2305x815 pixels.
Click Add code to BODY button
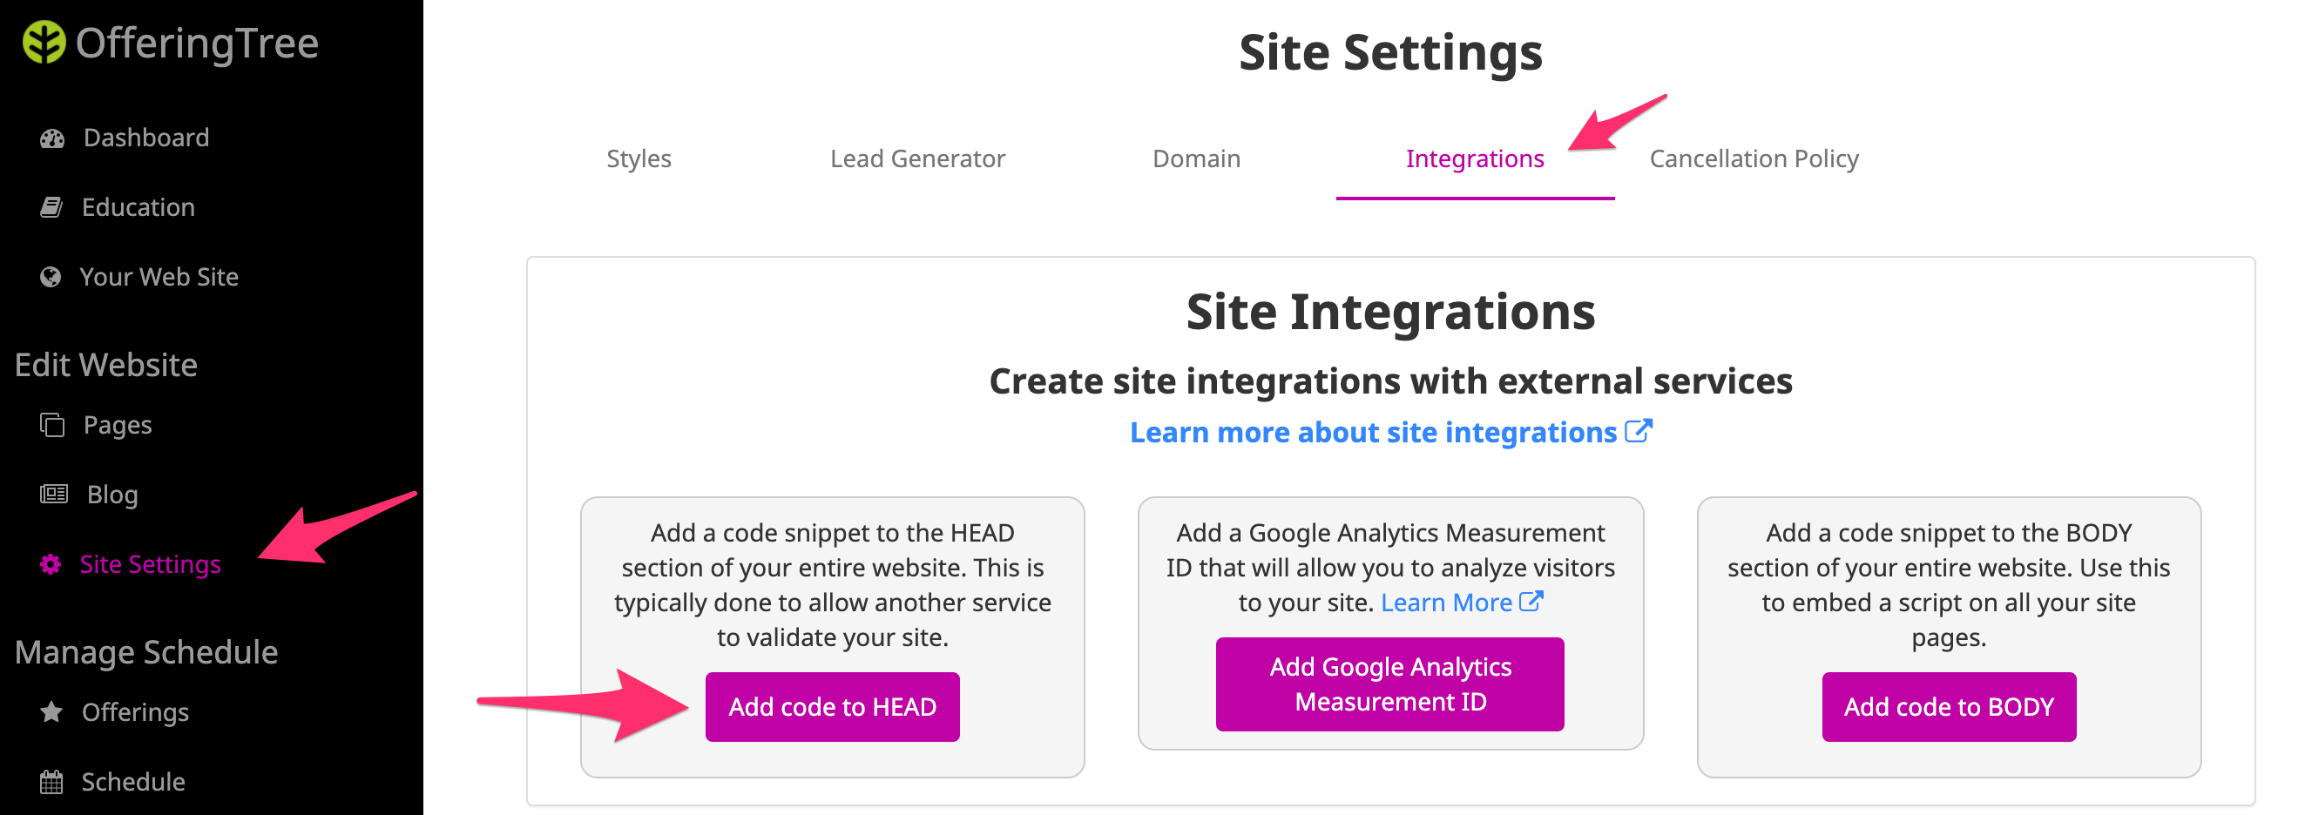coord(1949,707)
